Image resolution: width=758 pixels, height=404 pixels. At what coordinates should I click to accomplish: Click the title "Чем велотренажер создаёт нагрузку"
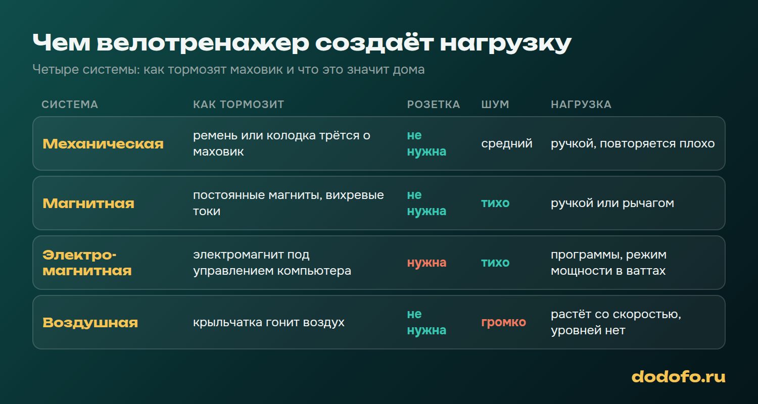coord(302,44)
